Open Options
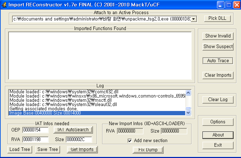The width and height of the screenshot is (241, 158). point(218,122)
